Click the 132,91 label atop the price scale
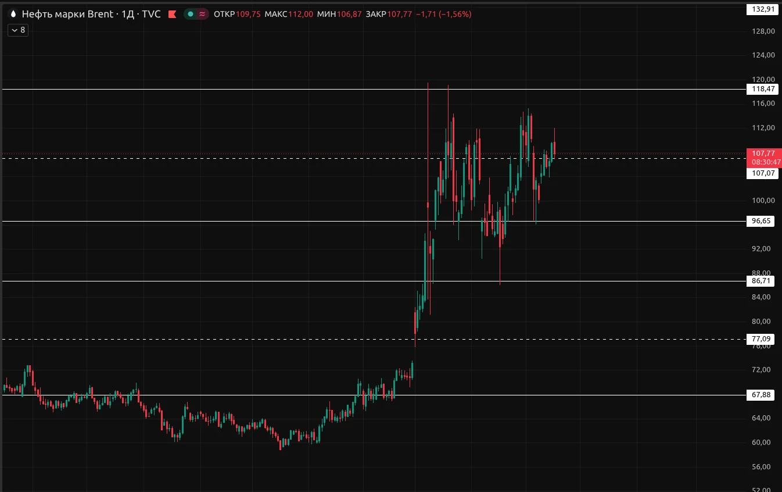The image size is (782, 492). tap(763, 9)
